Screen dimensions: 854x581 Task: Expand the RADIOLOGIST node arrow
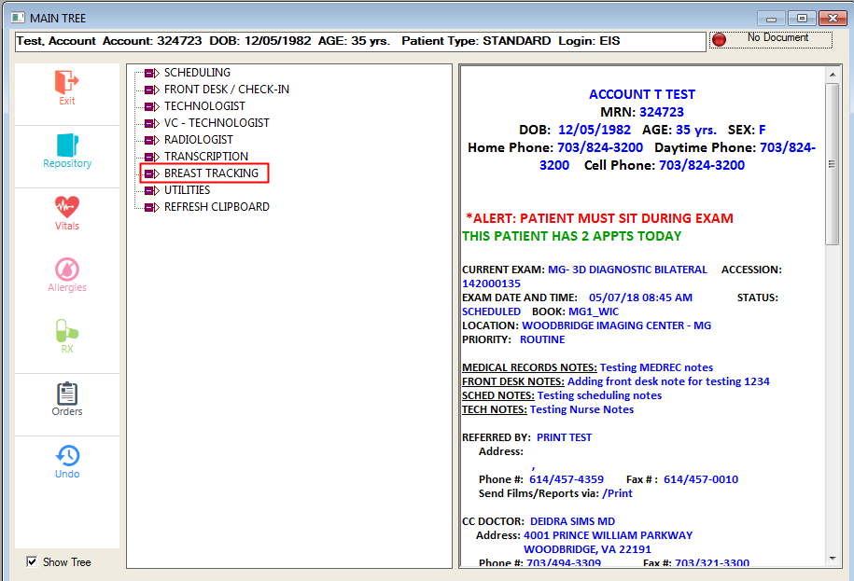(151, 140)
